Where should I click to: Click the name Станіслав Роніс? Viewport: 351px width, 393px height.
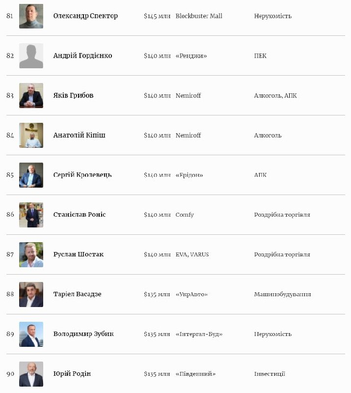[80, 215]
